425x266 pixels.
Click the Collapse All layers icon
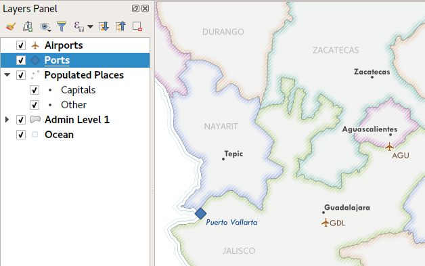click(120, 26)
